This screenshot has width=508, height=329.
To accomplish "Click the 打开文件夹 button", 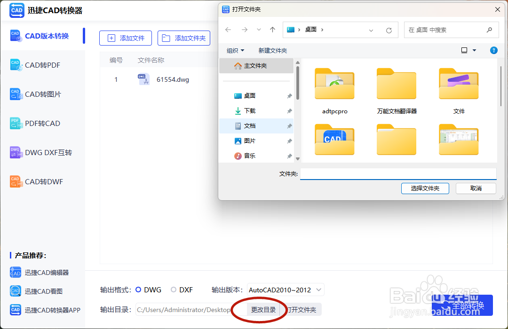I will pos(302,310).
